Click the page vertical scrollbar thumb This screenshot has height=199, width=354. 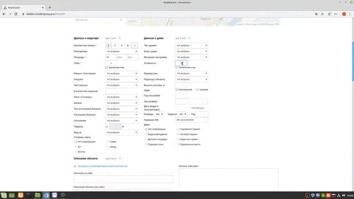pos(353,61)
